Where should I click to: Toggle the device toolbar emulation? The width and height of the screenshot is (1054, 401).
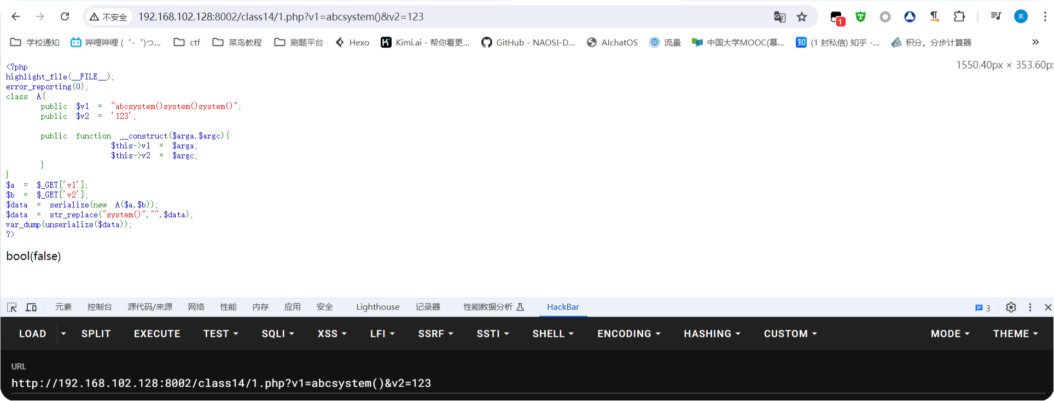[x=31, y=307]
